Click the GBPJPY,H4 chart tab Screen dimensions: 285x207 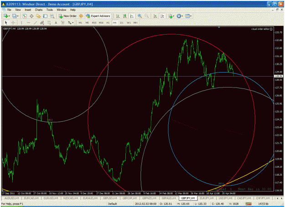pos(188,198)
